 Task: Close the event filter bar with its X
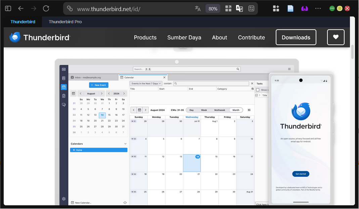[x=252, y=83]
